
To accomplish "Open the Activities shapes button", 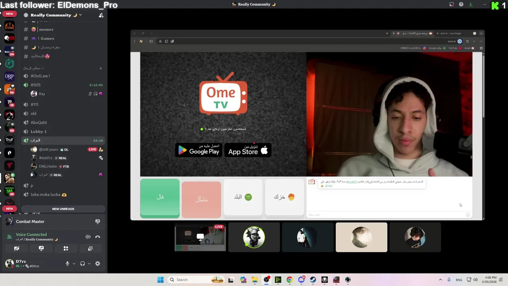I will tap(66, 249).
